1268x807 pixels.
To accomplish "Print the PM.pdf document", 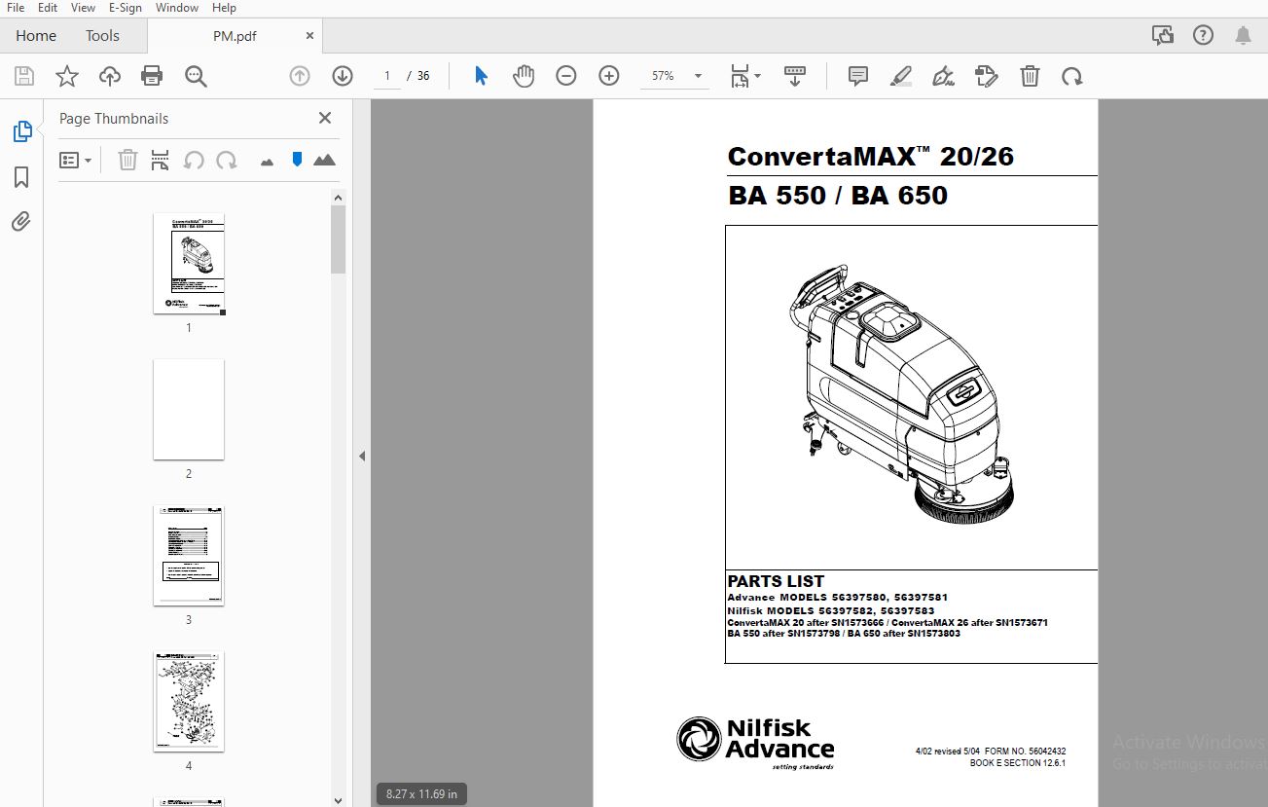I will tap(152, 76).
